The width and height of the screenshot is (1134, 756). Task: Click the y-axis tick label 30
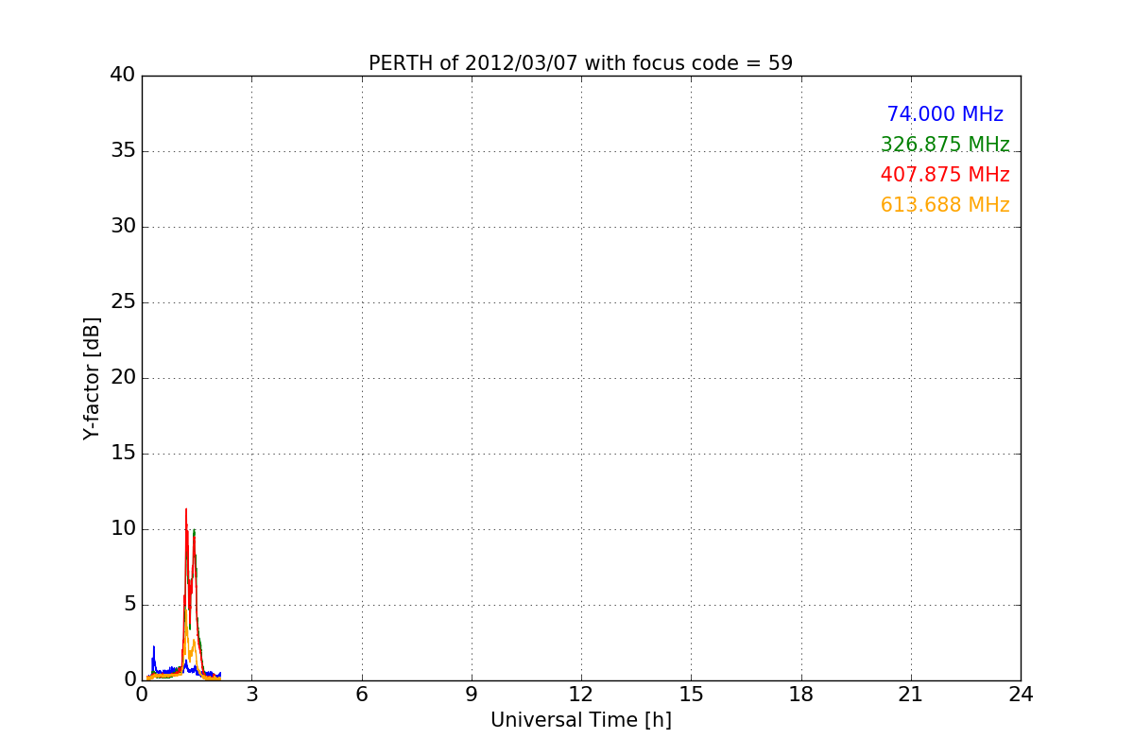(x=123, y=227)
